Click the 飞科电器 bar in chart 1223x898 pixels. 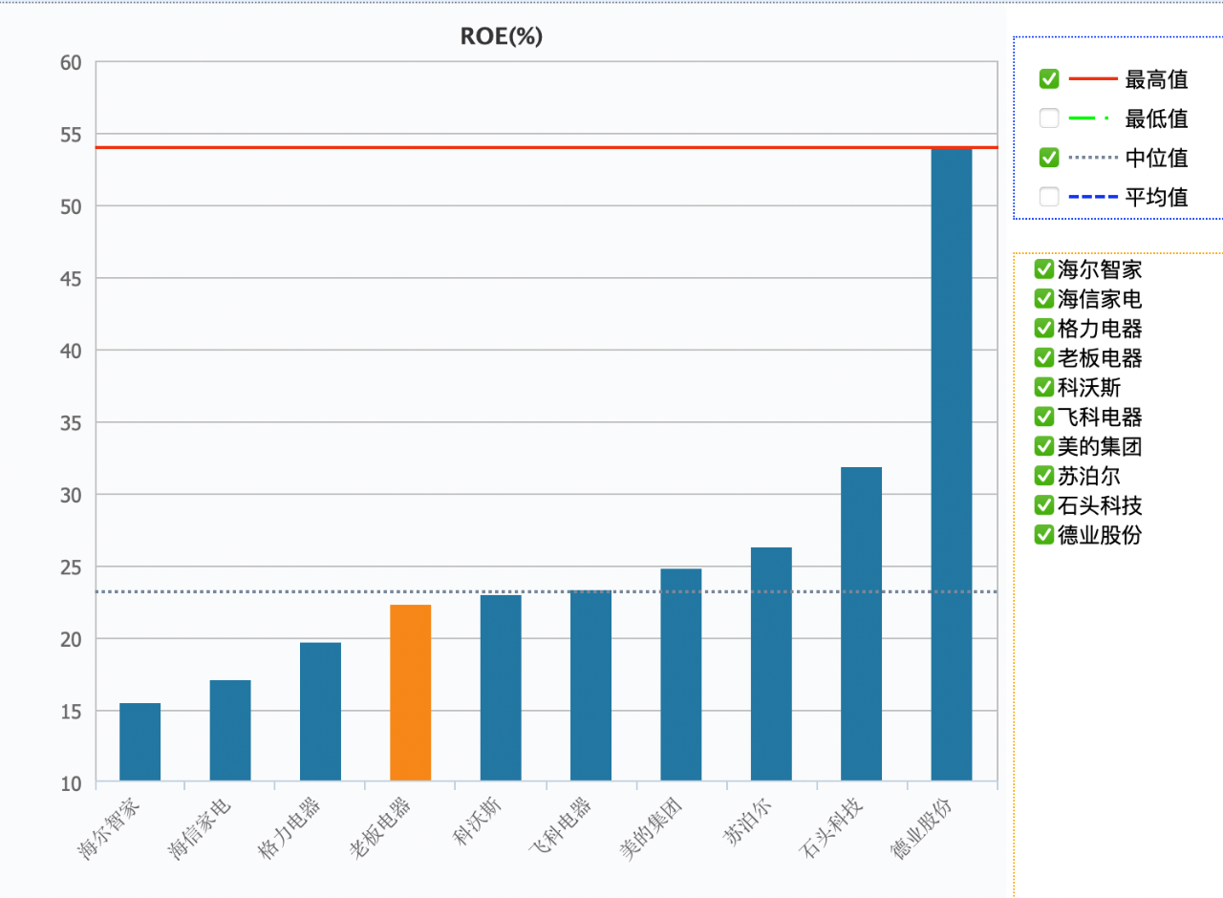(x=591, y=686)
